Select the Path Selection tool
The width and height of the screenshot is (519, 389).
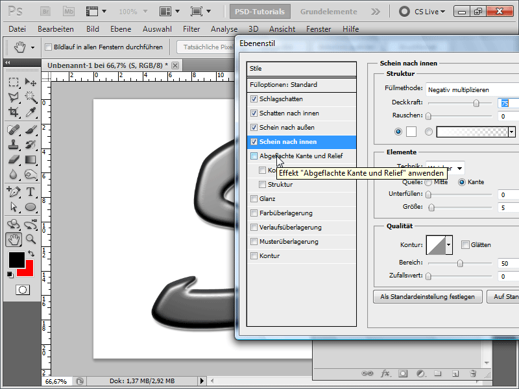tap(14, 207)
